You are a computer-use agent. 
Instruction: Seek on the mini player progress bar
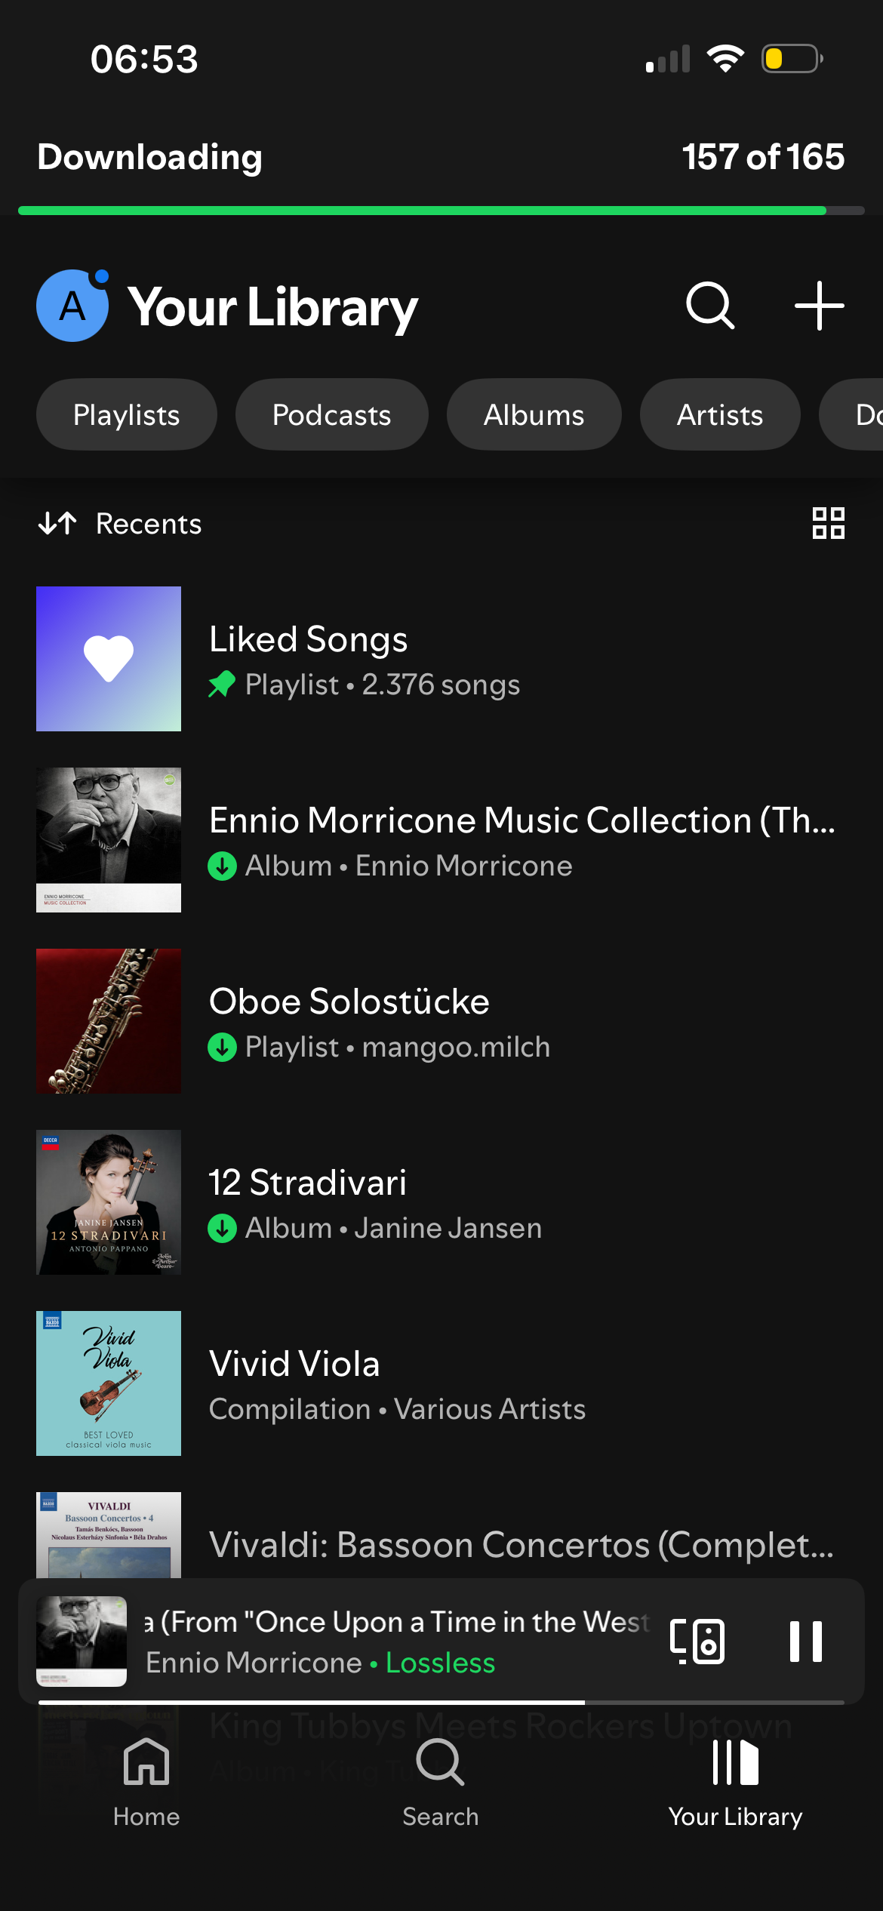pos(441,1703)
